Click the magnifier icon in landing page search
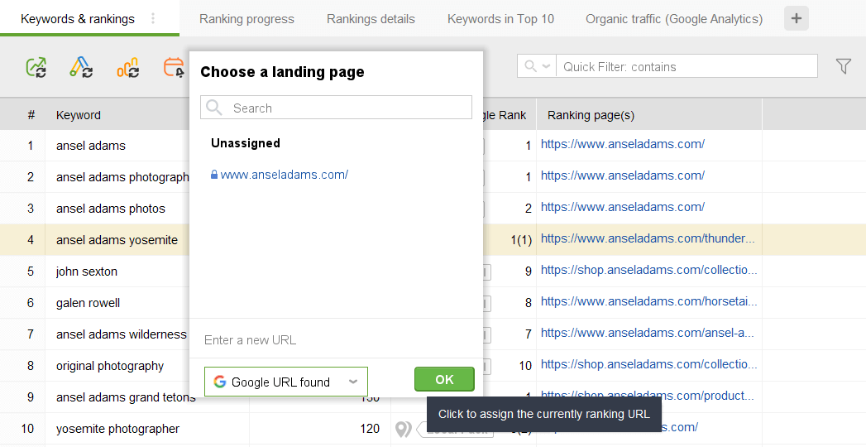The width and height of the screenshot is (866, 447). (x=213, y=108)
